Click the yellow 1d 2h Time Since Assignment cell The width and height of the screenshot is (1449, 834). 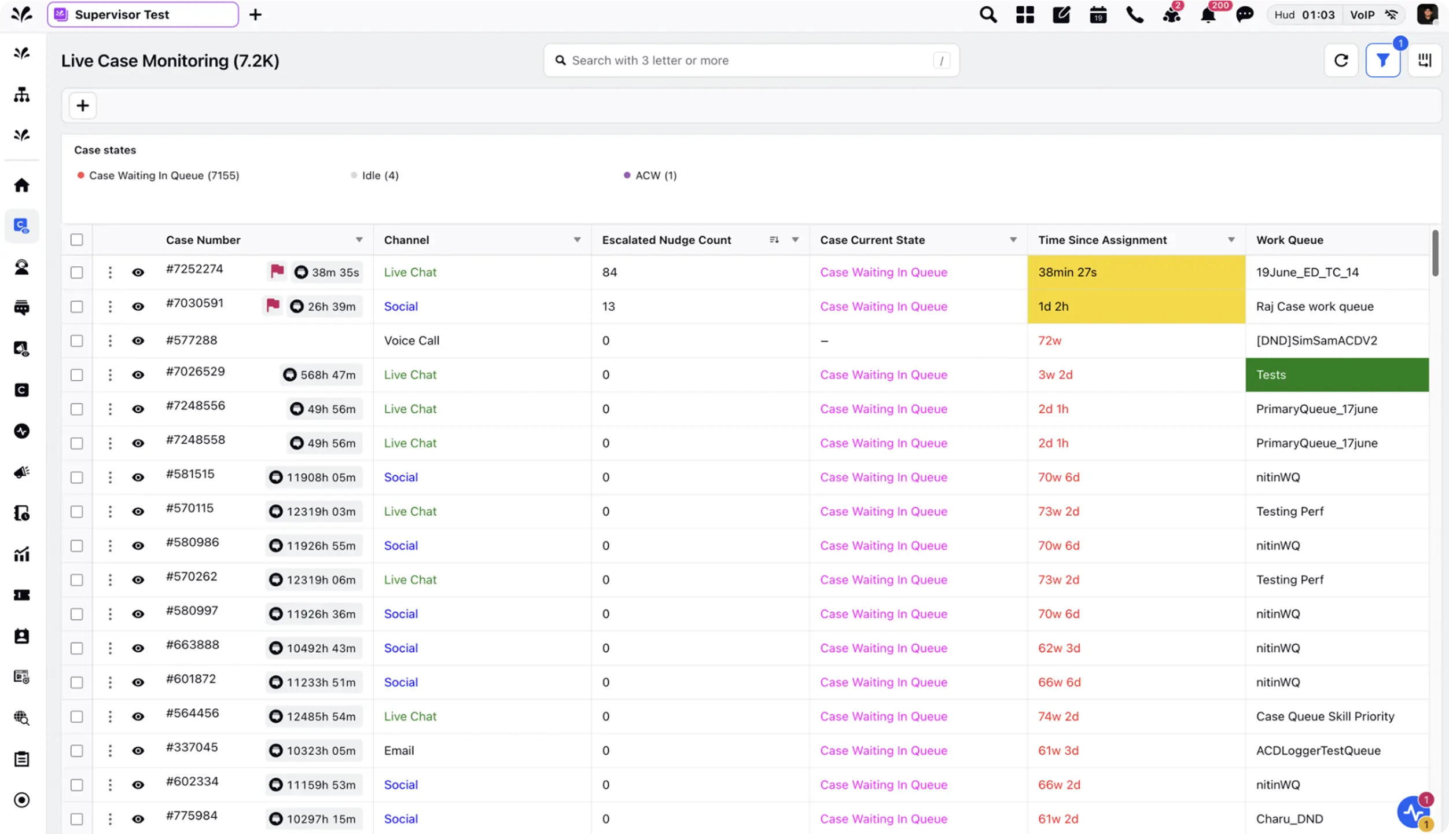pyautogui.click(x=1136, y=306)
